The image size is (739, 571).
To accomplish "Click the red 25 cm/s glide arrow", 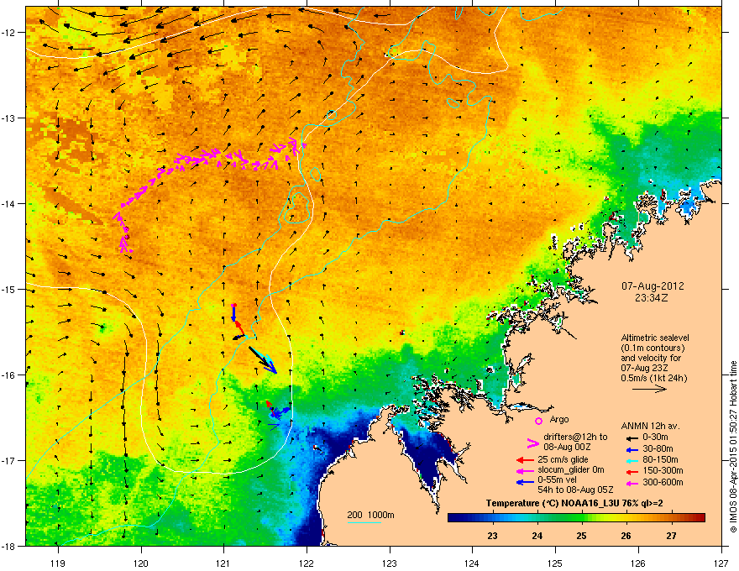I will coord(525,460).
